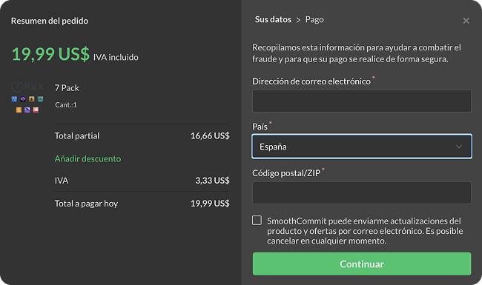Click the 7 Pack product name
The width and height of the screenshot is (482, 285).
click(x=67, y=88)
